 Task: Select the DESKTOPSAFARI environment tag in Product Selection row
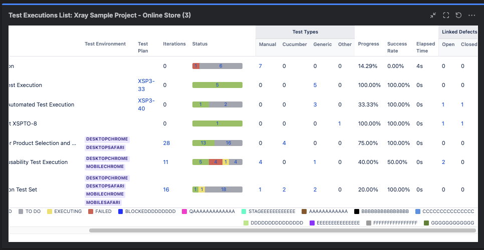pos(105,147)
